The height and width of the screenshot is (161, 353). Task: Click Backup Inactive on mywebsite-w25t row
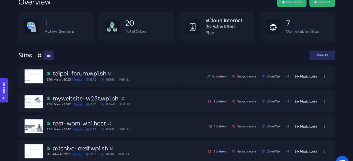pyautogui.click(x=244, y=101)
